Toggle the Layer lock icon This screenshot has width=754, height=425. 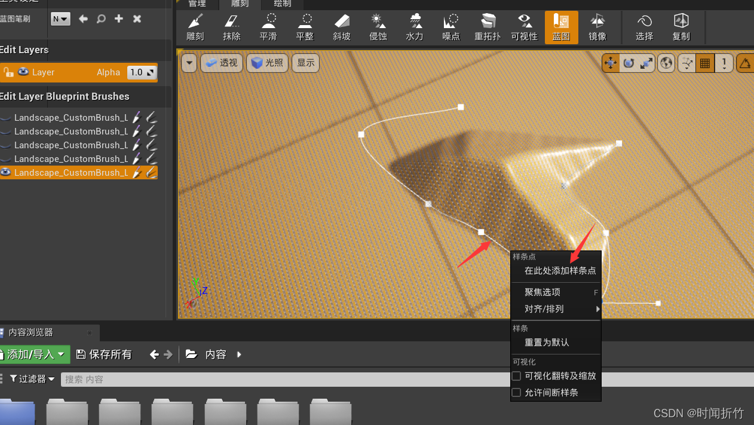pyautogui.click(x=8, y=72)
